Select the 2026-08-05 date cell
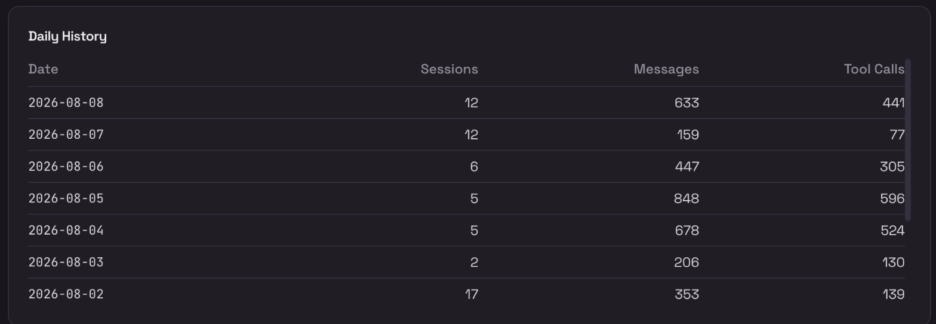Screen dimensions: 936x324 66,198
